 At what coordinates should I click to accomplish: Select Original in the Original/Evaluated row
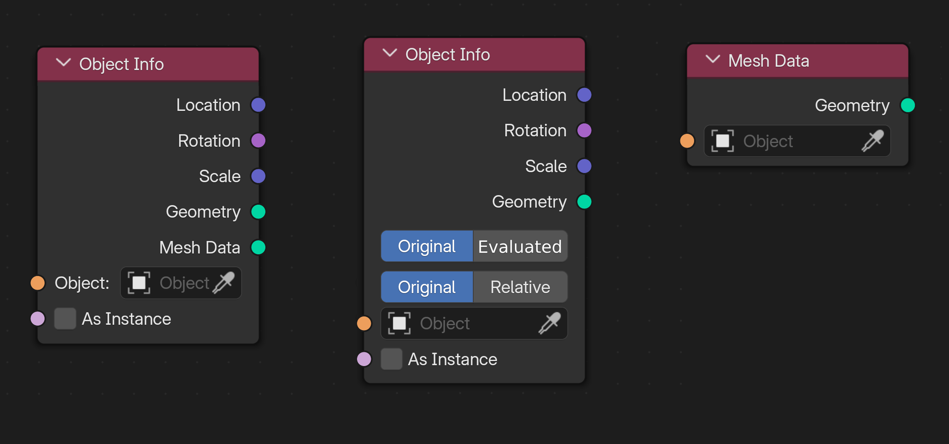[427, 246]
